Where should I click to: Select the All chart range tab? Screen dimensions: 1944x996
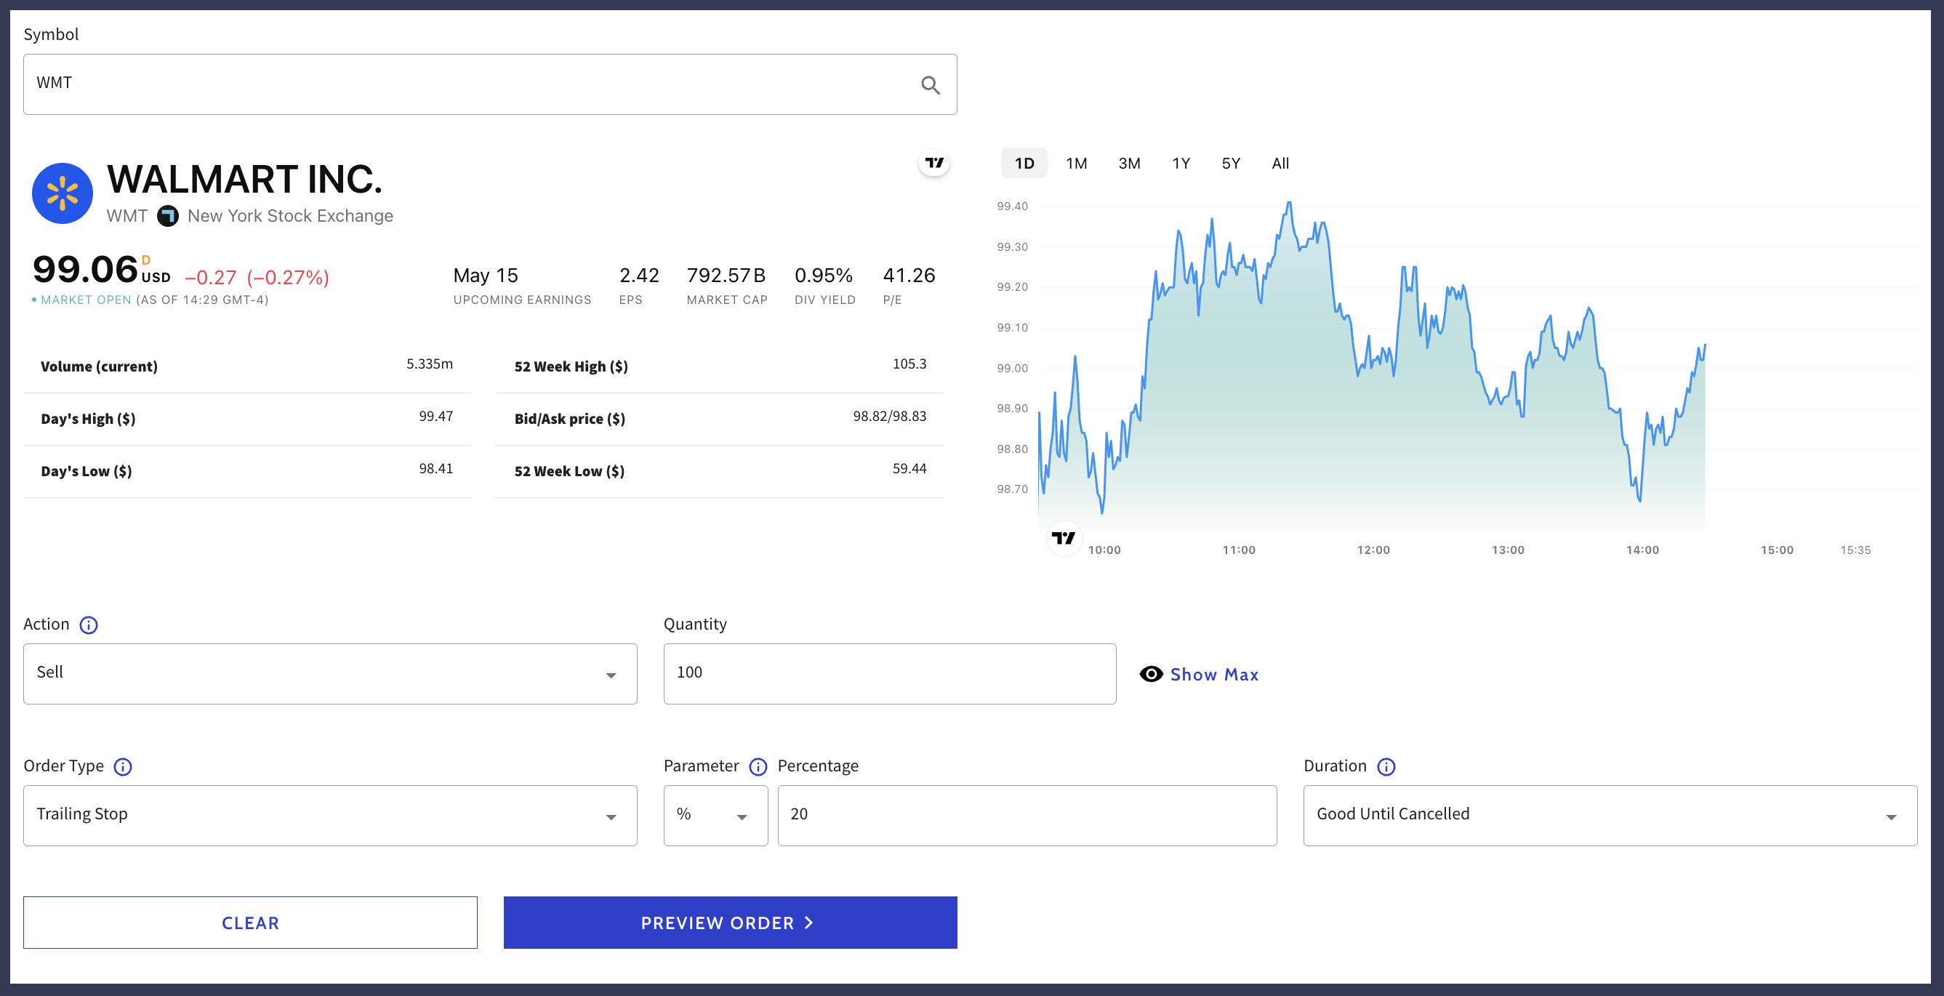coord(1280,164)
